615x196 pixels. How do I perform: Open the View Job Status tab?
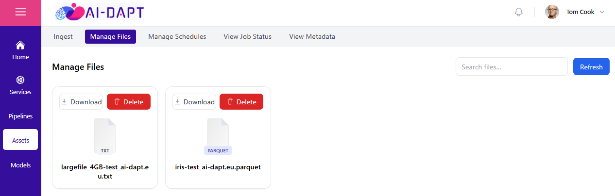(x=247, y=36)
